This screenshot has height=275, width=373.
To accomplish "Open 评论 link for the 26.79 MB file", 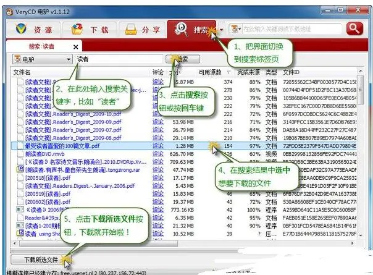I will (x=158, y=130).
